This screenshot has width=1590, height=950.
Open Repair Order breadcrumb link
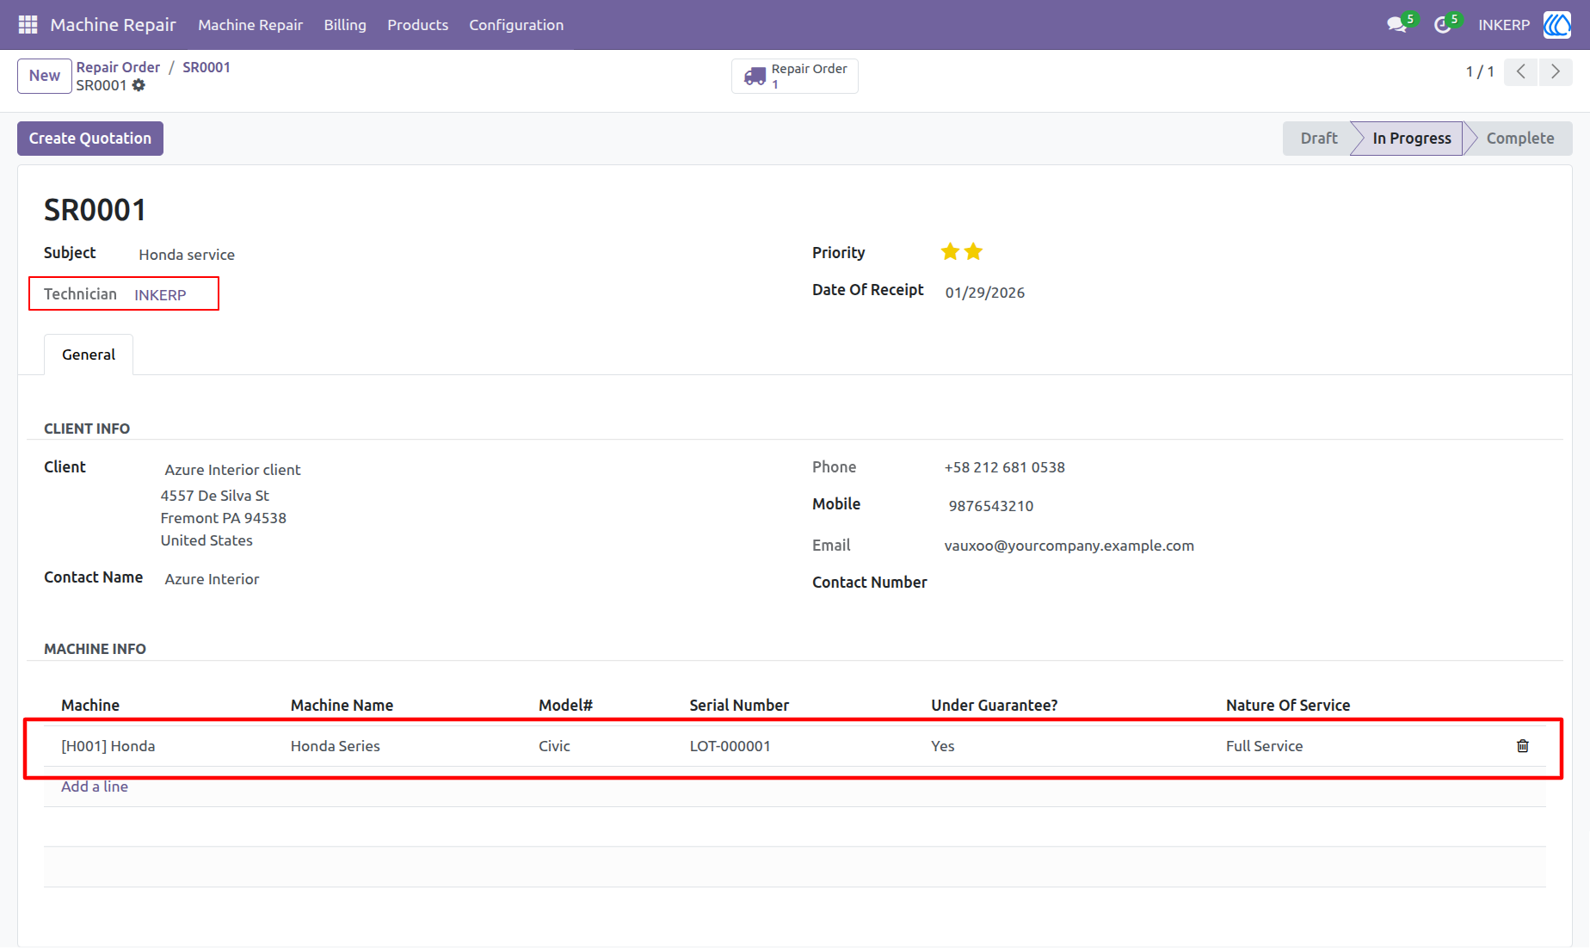point(118,67)
